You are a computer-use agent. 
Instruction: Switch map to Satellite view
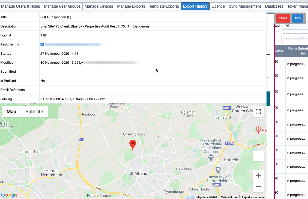tap(34, 112)
